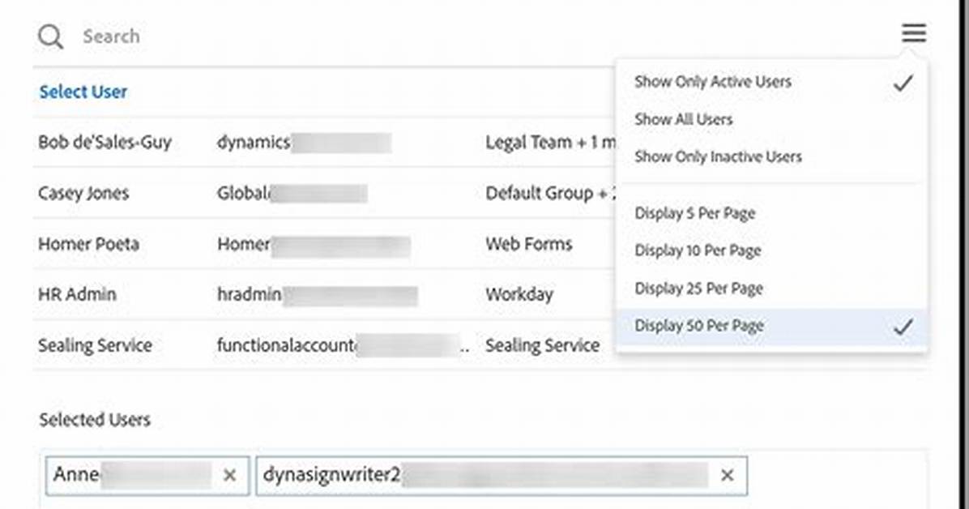Viewport: 969px width, 509px height.
Task: Click the Legal Team group cell
Action: [551, 143]
